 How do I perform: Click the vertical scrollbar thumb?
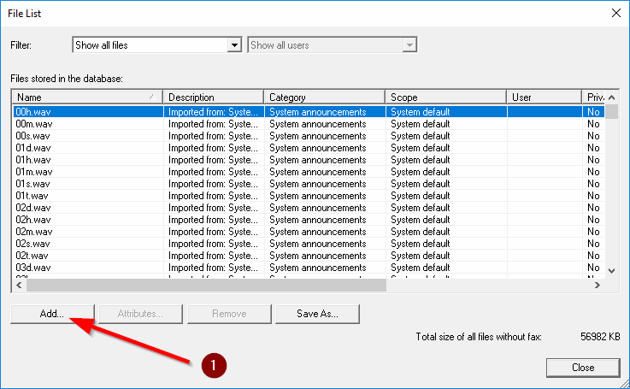point(612,112)
